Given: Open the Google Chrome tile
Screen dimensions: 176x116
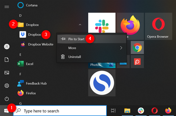Looking at the screenshot, I should pos(137,48).
